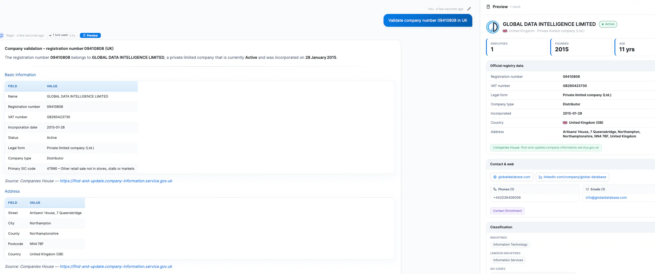655x274 pixels.
Task: Select the Name value 'GLOBAL DATA INTELLIGENCE LIMITED' in the table
Action: (x=77, y=96)
